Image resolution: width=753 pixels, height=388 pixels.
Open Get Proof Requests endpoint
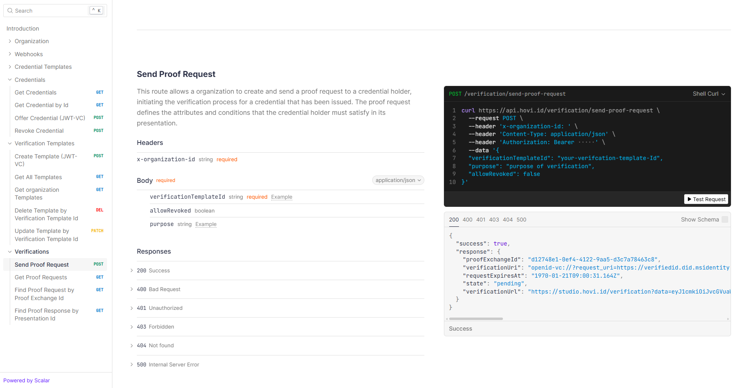41,277
